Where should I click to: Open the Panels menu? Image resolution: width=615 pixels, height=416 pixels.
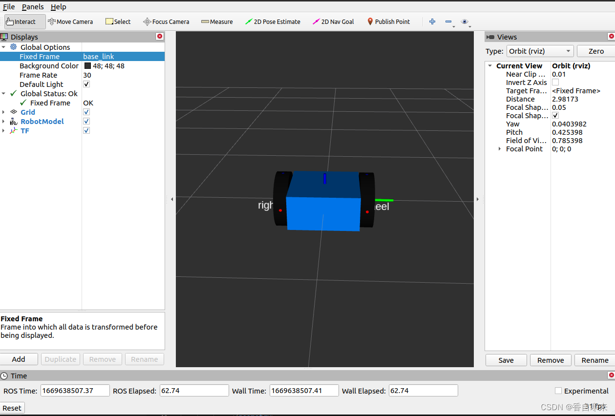(x=33, y=7)
